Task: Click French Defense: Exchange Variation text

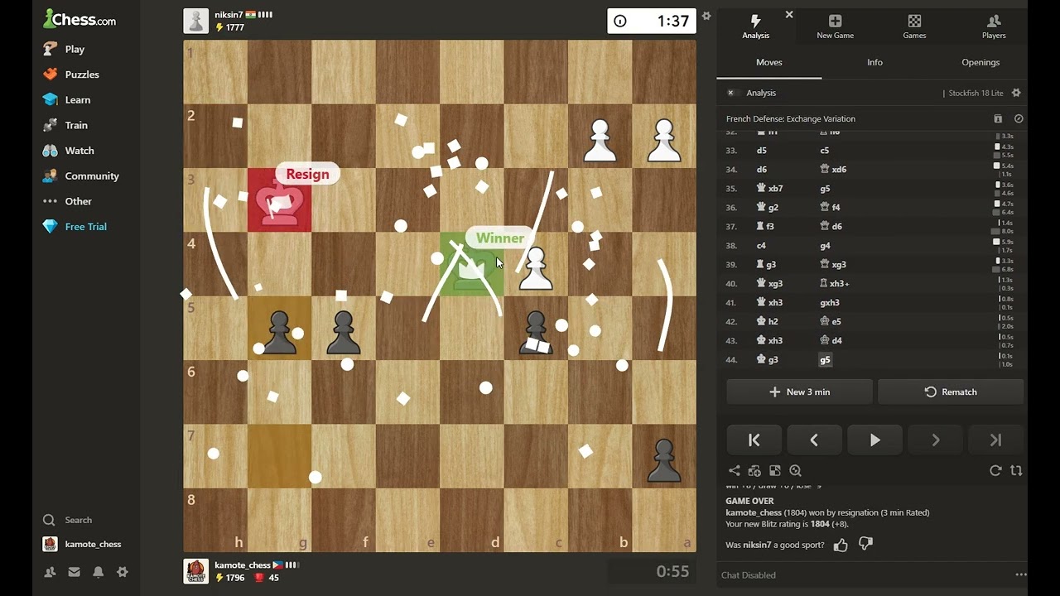Action: (x=790, y=118)
